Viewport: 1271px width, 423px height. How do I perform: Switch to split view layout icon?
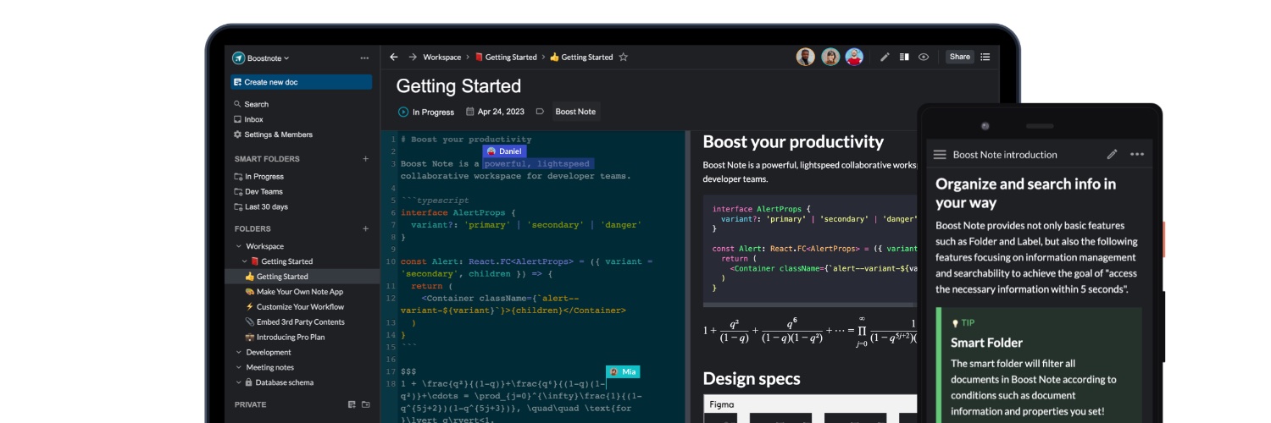[904, 58]
